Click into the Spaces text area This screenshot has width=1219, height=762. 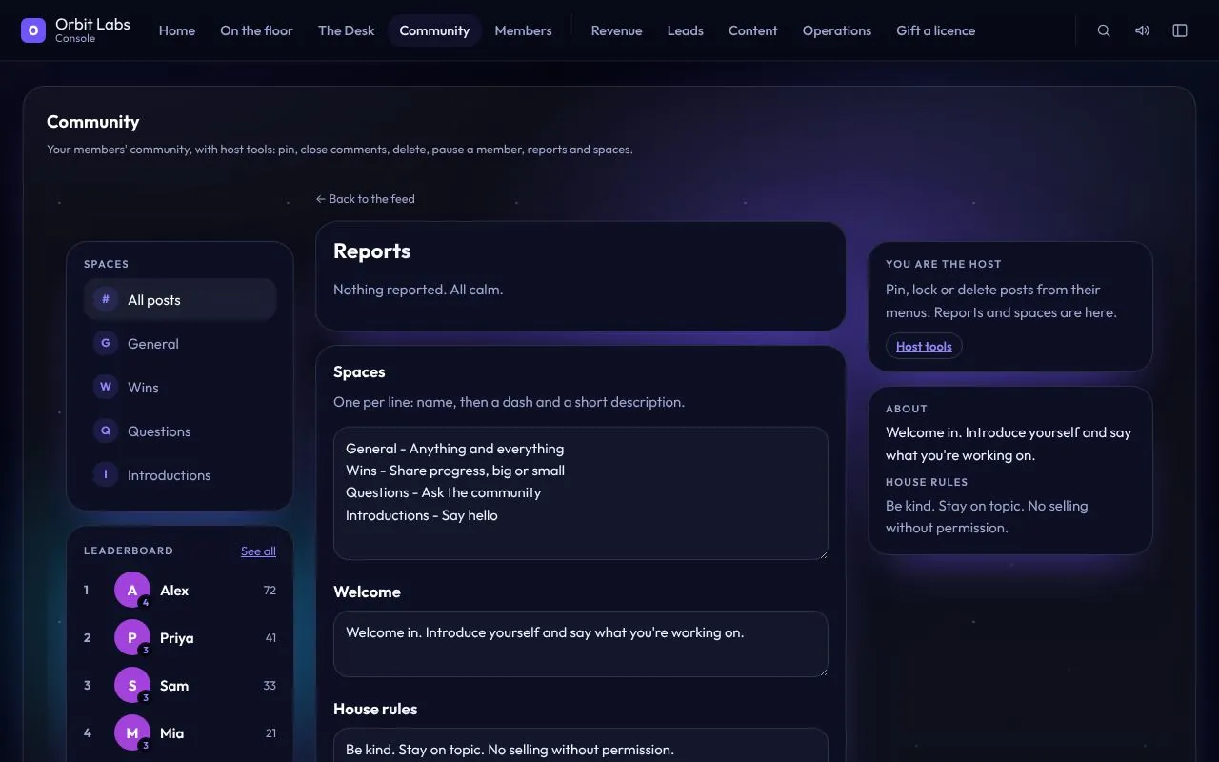point(581,493)
